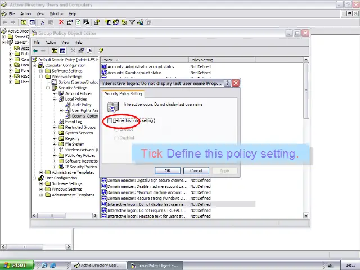Image resolution: width=360 pixels, height=270 pixels.
Task: Click Forward arrow in Group Policy Editor toolbar
Action: pos(43,51)
